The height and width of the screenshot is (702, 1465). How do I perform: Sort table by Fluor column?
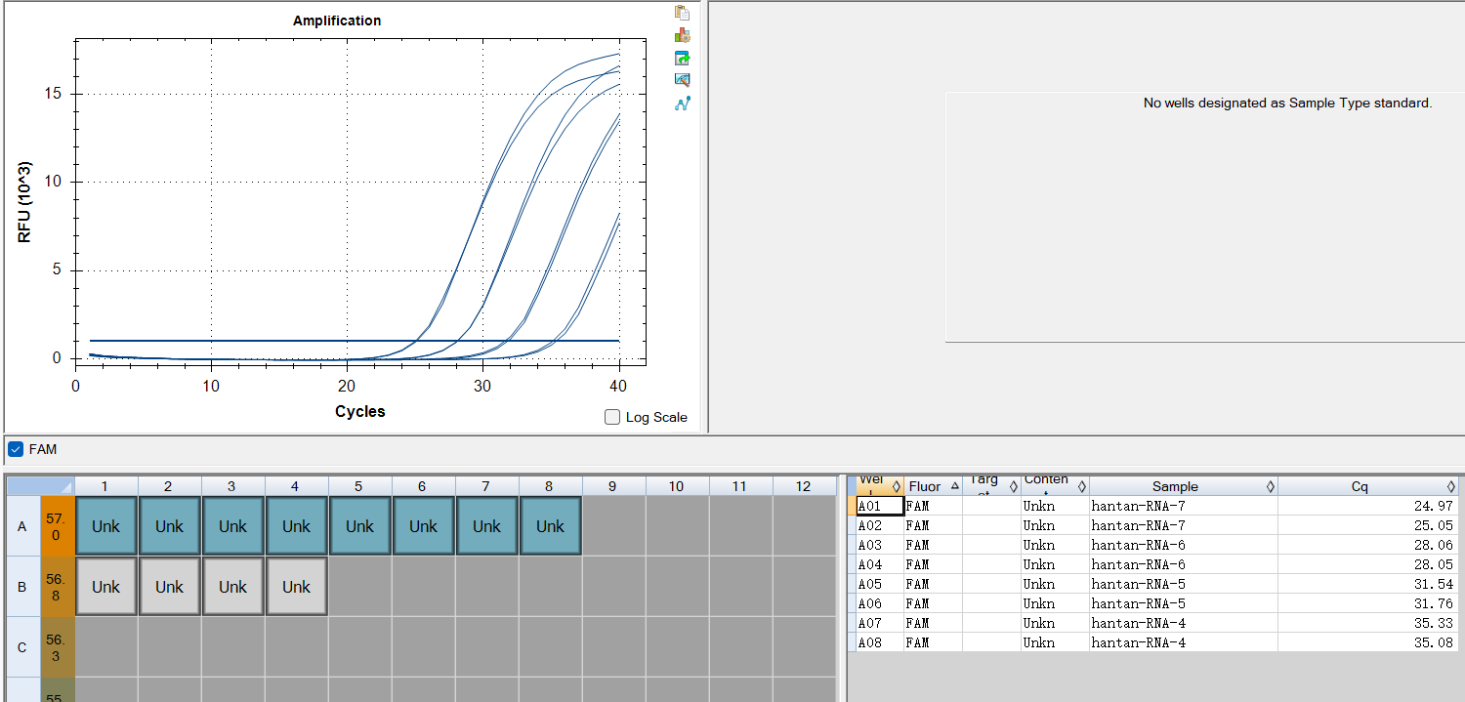click(x=934, y=486)
